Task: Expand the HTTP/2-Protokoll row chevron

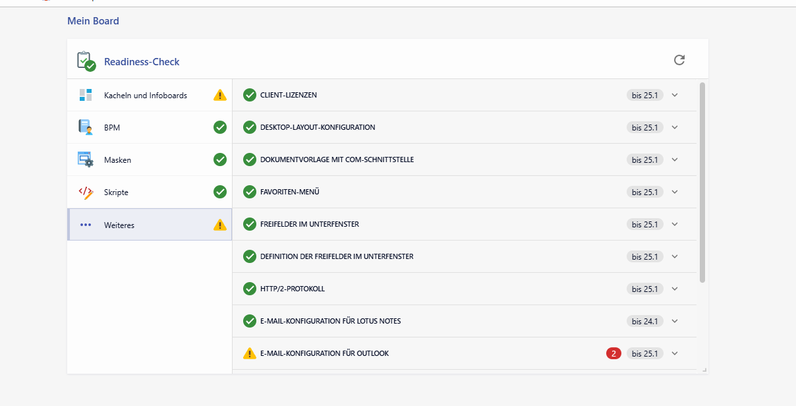Action: (675, 289)
